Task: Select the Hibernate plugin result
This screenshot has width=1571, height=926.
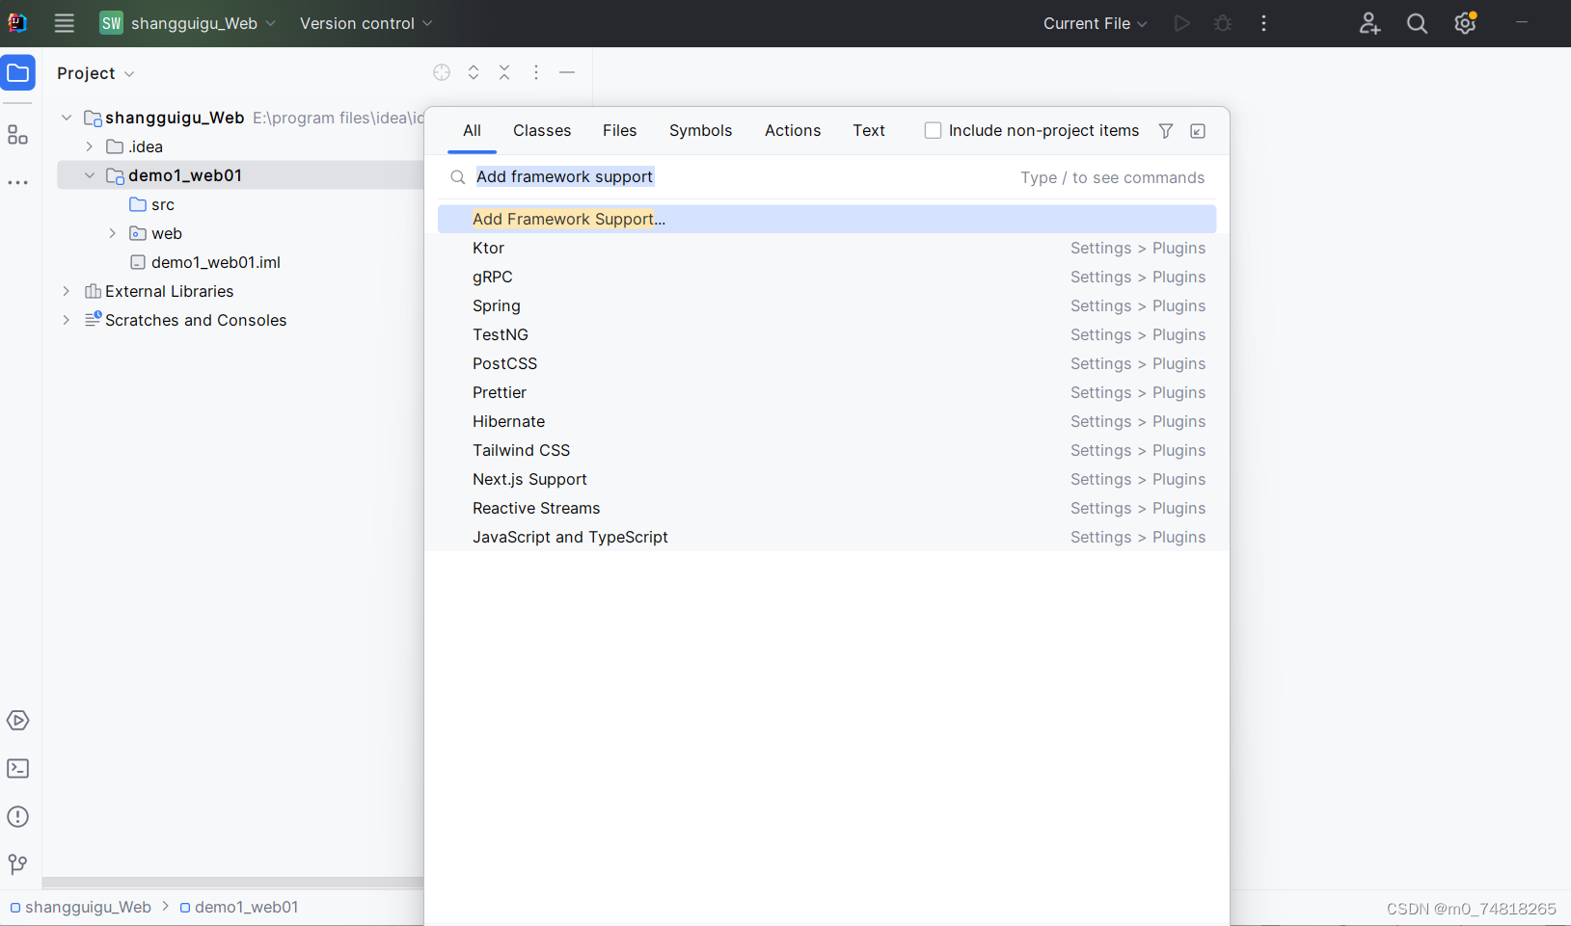Action: point(826,421)
